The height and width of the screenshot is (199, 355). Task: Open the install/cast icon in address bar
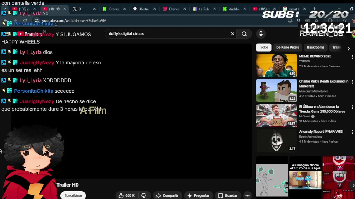point(290,20)
